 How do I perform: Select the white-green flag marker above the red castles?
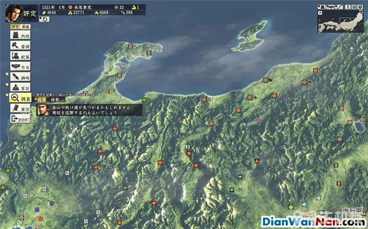[x=188, y=147]
